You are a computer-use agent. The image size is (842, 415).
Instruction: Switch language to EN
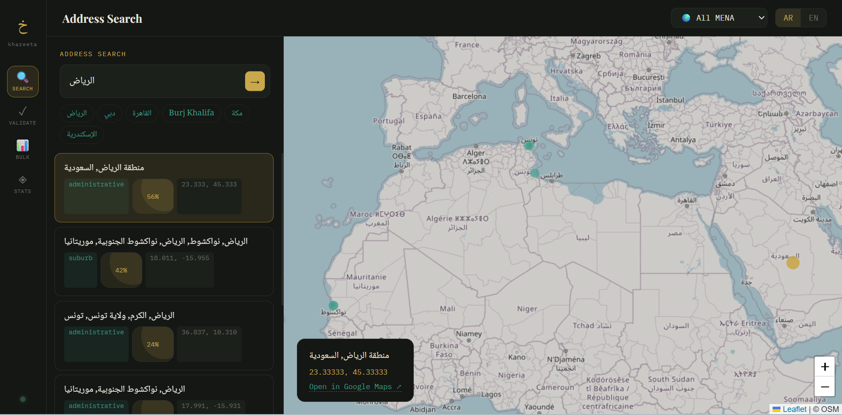coord(813,18)
